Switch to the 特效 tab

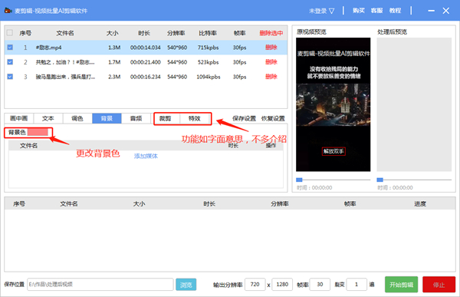click(x=195, y=118)
